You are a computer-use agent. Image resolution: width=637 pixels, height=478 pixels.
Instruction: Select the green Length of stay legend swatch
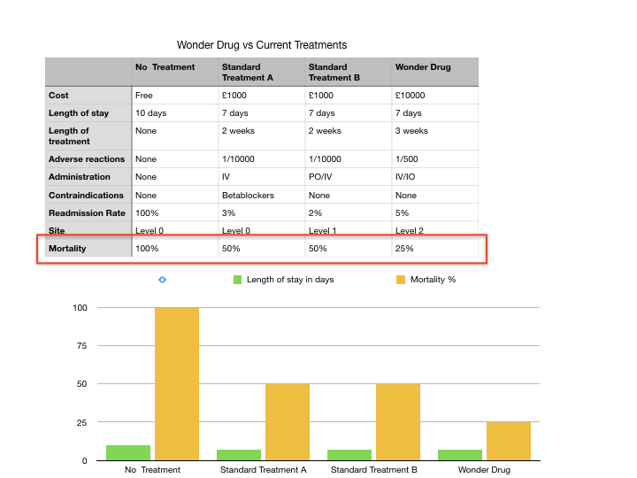point(238,280)
